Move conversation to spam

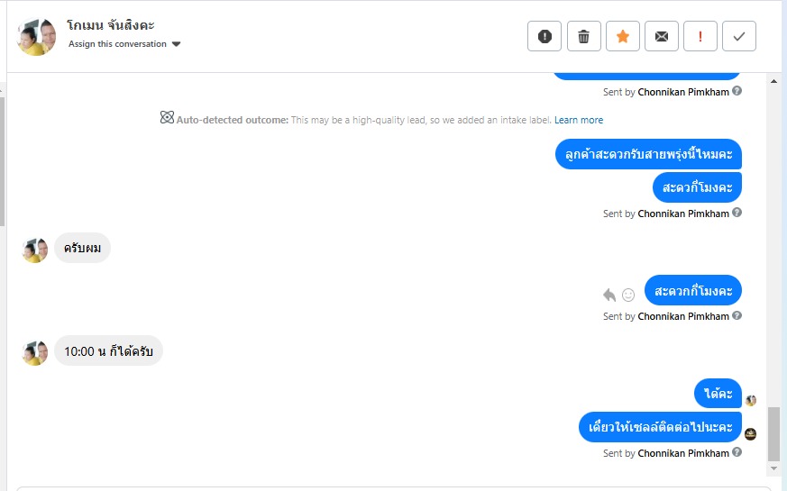click(544, 36)
